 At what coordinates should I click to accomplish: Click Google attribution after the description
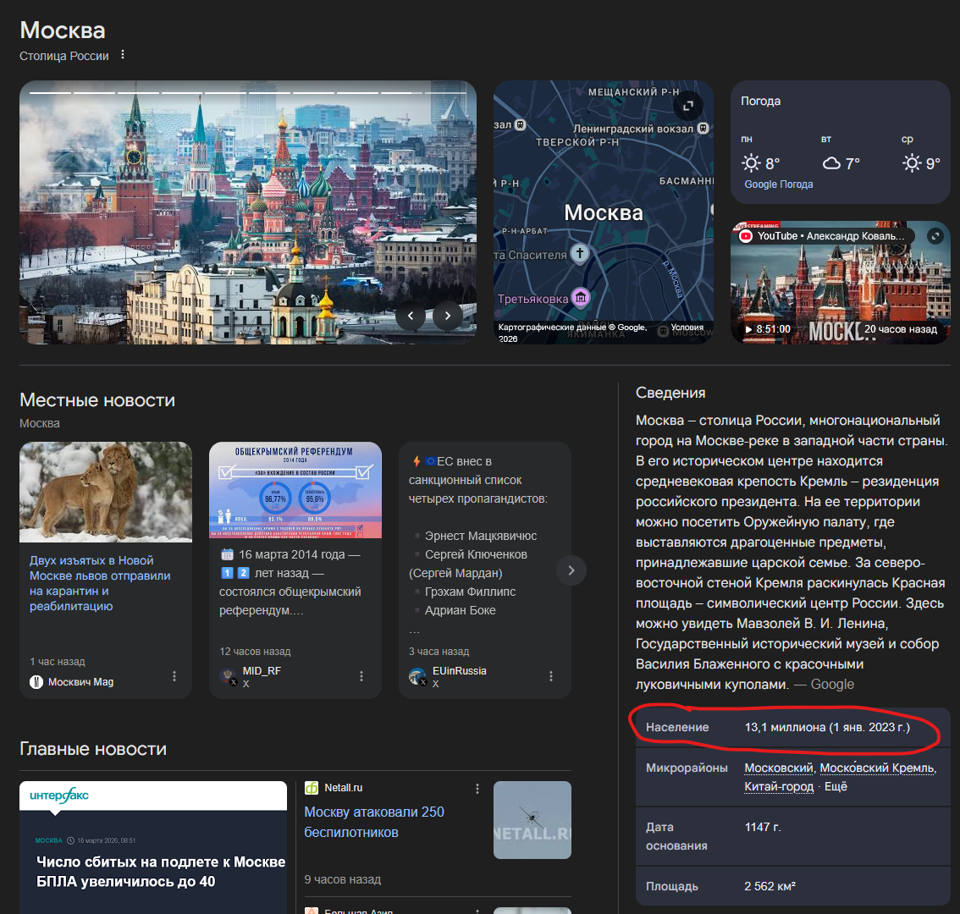tap(832, 685)
